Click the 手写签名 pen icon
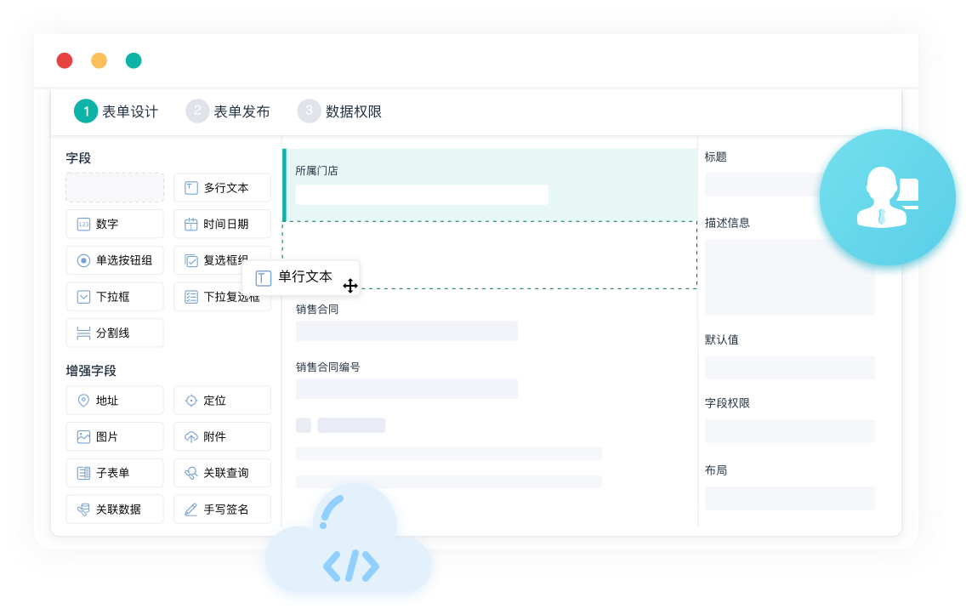Viewport: 966px width, 609px height. tap(191, 509)
